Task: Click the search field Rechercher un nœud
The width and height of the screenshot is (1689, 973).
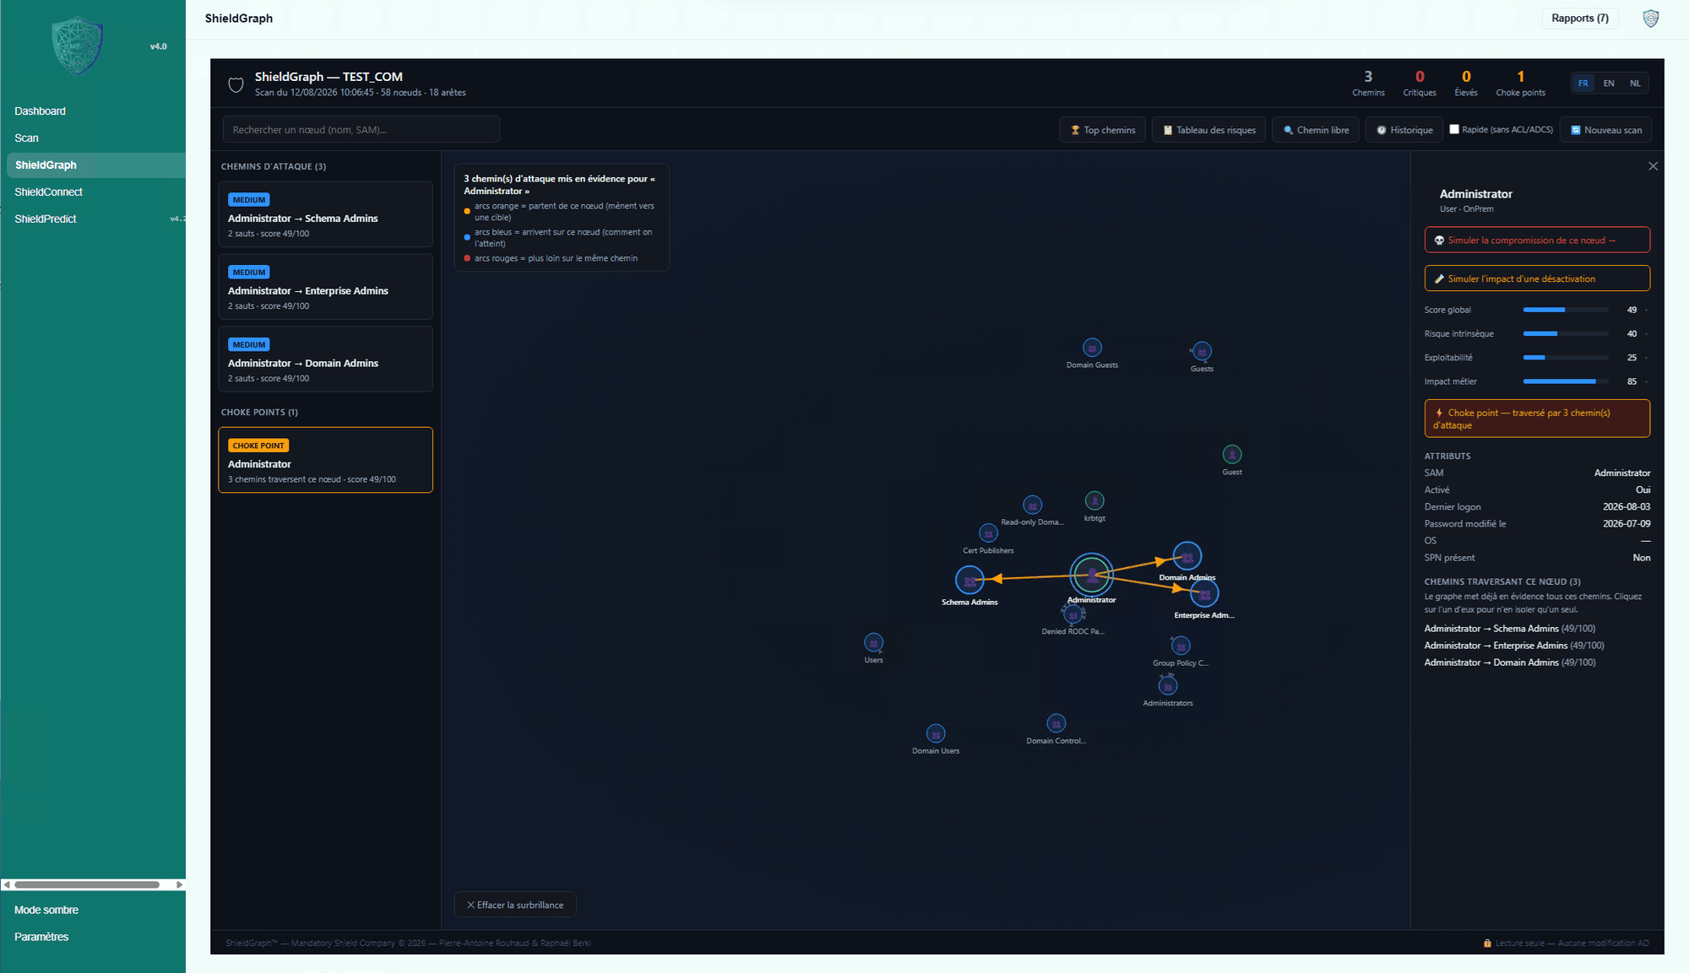Action: pos(361,129)
